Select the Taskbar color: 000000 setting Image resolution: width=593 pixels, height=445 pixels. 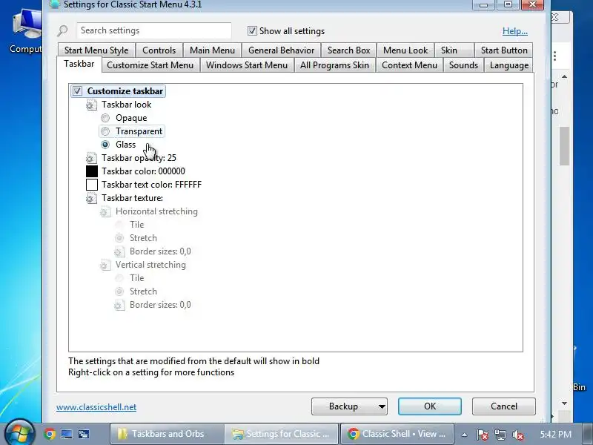coord(143,171)
